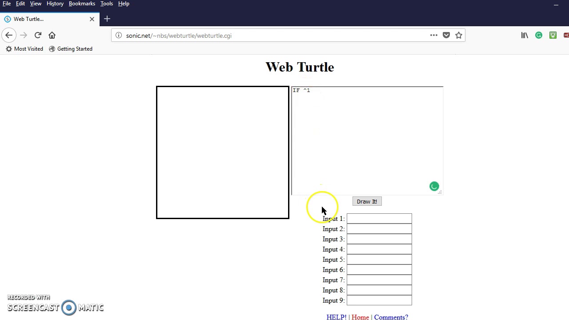Image resolution: width=569 pixels, height=320 pixels.
Task: Click the Grammarly extension toolbar icon
Action: [539, 35]
